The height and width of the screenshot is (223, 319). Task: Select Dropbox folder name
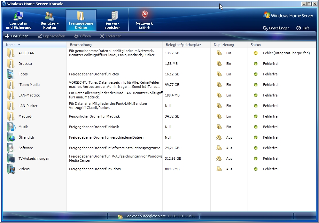pyautogui.click(x=25, y=64)
